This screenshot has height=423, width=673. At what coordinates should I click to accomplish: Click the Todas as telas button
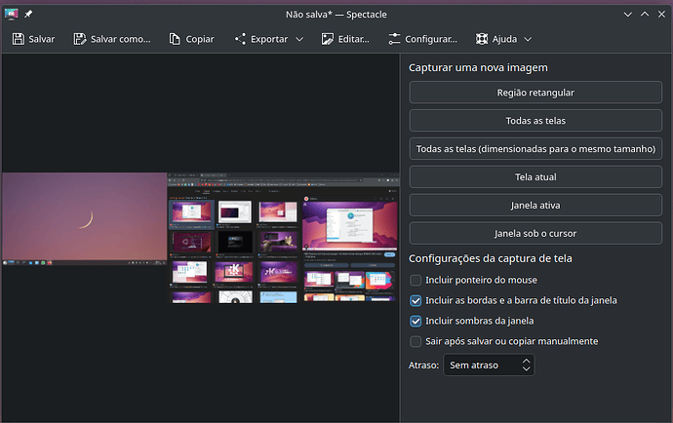535,121
